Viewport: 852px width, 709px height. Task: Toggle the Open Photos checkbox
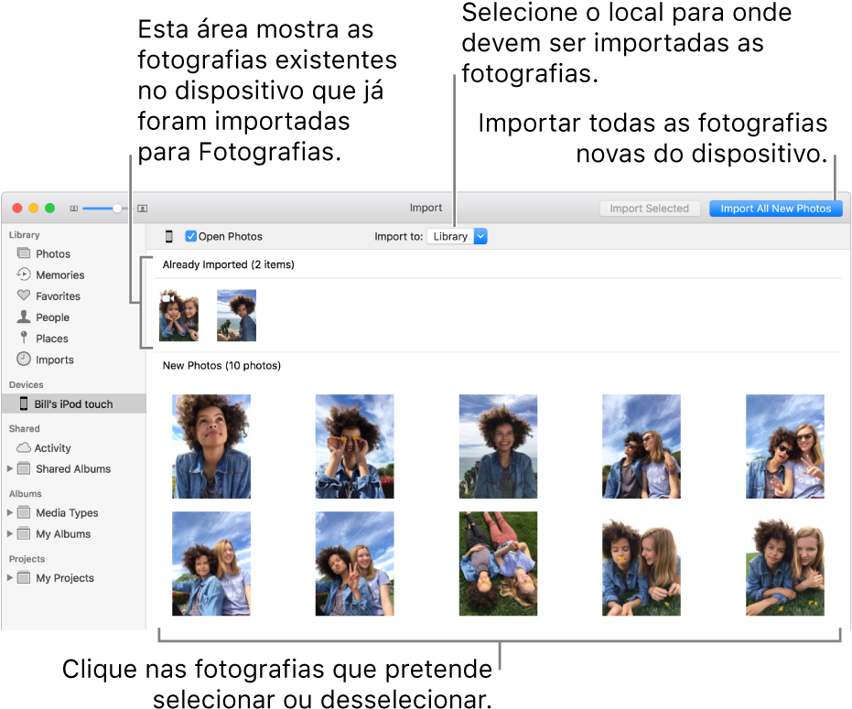click(x=190, y=236)
